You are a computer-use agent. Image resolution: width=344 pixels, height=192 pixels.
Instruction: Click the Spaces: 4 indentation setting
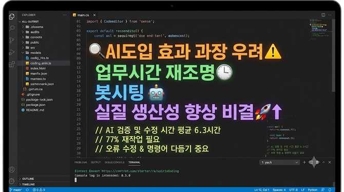pyautogui.click(x=279, y=190)
